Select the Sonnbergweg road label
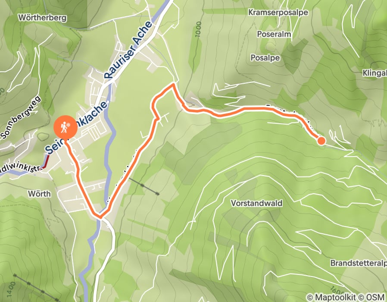The height and width of the screenshot is (302, 387). tap(21, 117)
